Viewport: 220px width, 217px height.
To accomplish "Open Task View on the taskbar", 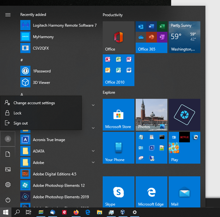I will (x=29, y=212).
